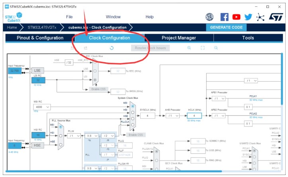The width and height of the screenshot is (288, 177).
Task: Fit the clock diagram to the window
Action: point(202,48)
